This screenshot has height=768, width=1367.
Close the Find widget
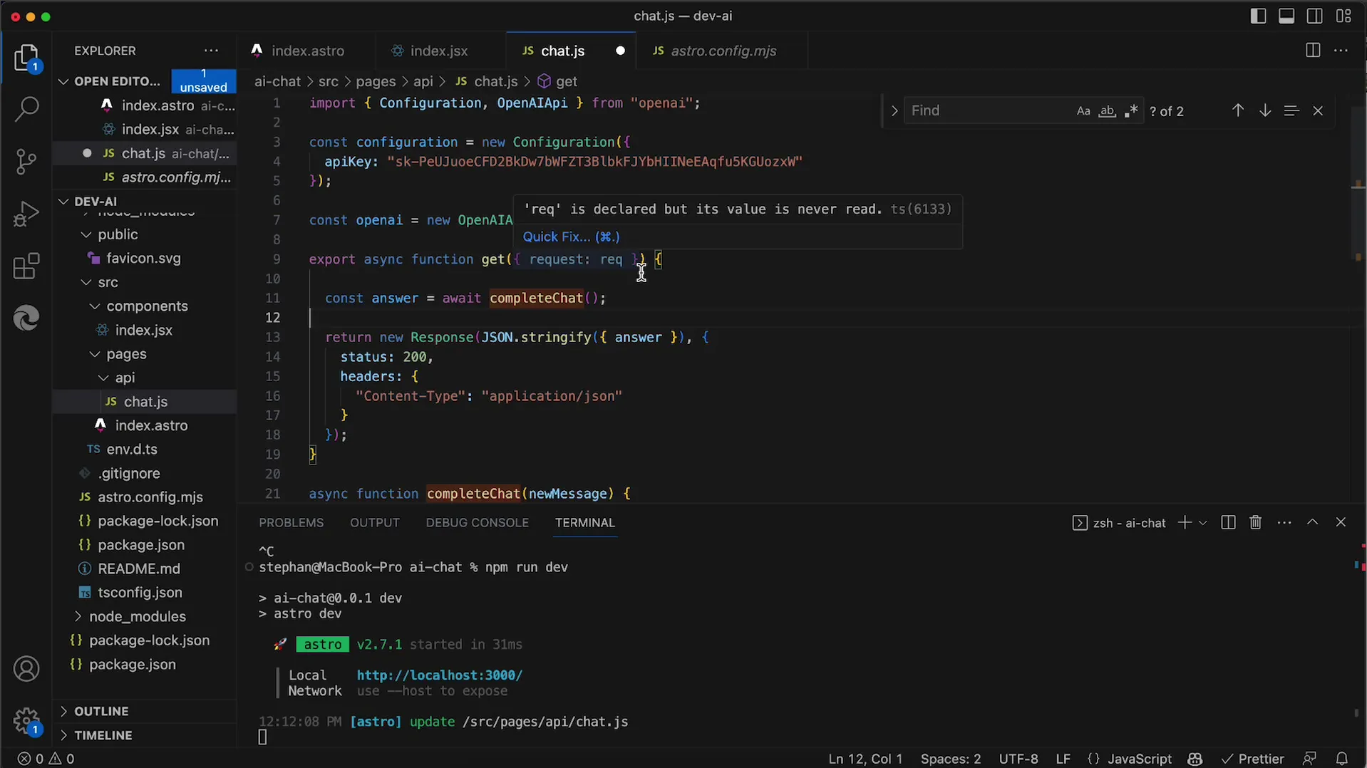(1318, 110)
